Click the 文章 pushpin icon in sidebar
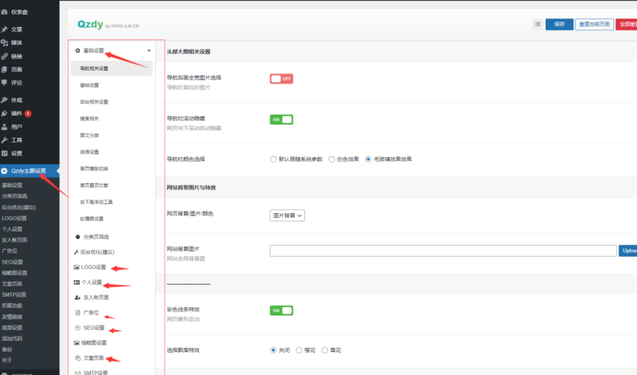 point(5,29)
